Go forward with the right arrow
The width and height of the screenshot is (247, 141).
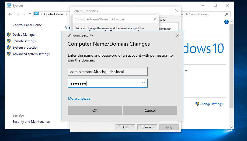[x=18, y=14]
